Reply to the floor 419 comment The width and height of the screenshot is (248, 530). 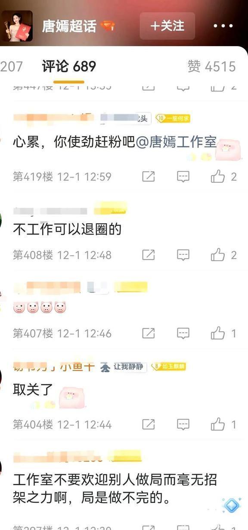183,176
